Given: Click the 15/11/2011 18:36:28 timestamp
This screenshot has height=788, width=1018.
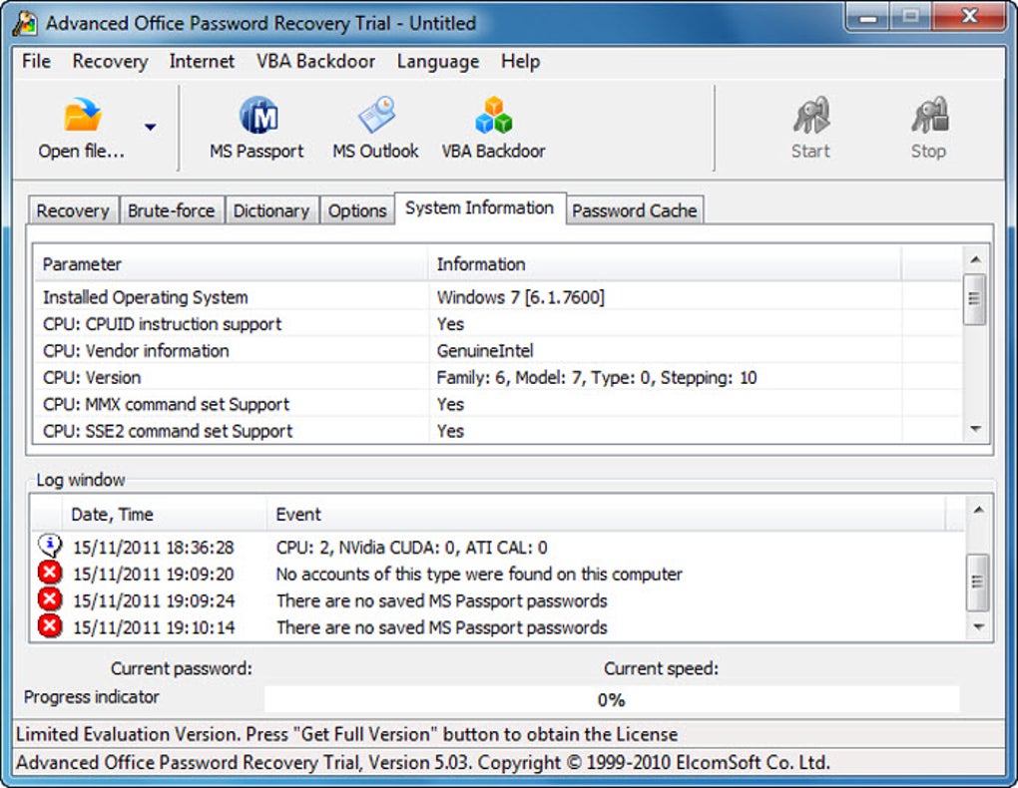Looking at the screenshot, I should click(x=154, y=548).
